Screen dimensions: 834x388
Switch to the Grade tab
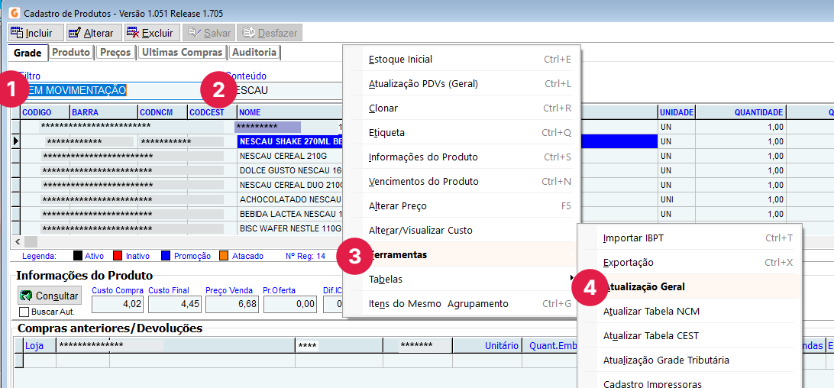27,53
